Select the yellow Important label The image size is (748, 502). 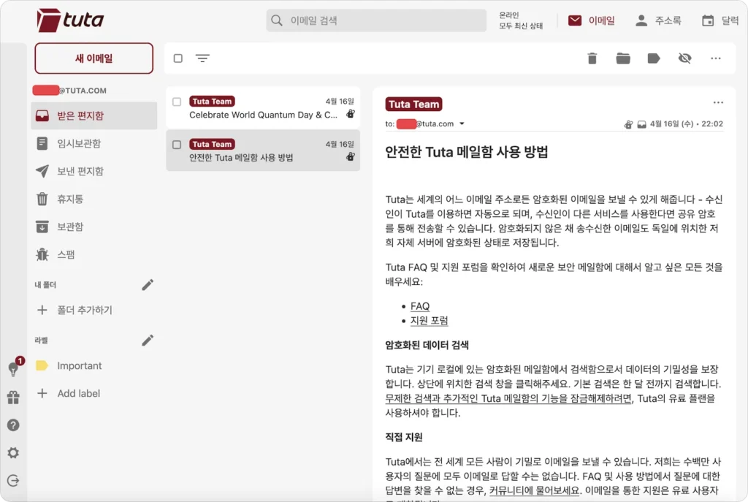pos(79,365)
